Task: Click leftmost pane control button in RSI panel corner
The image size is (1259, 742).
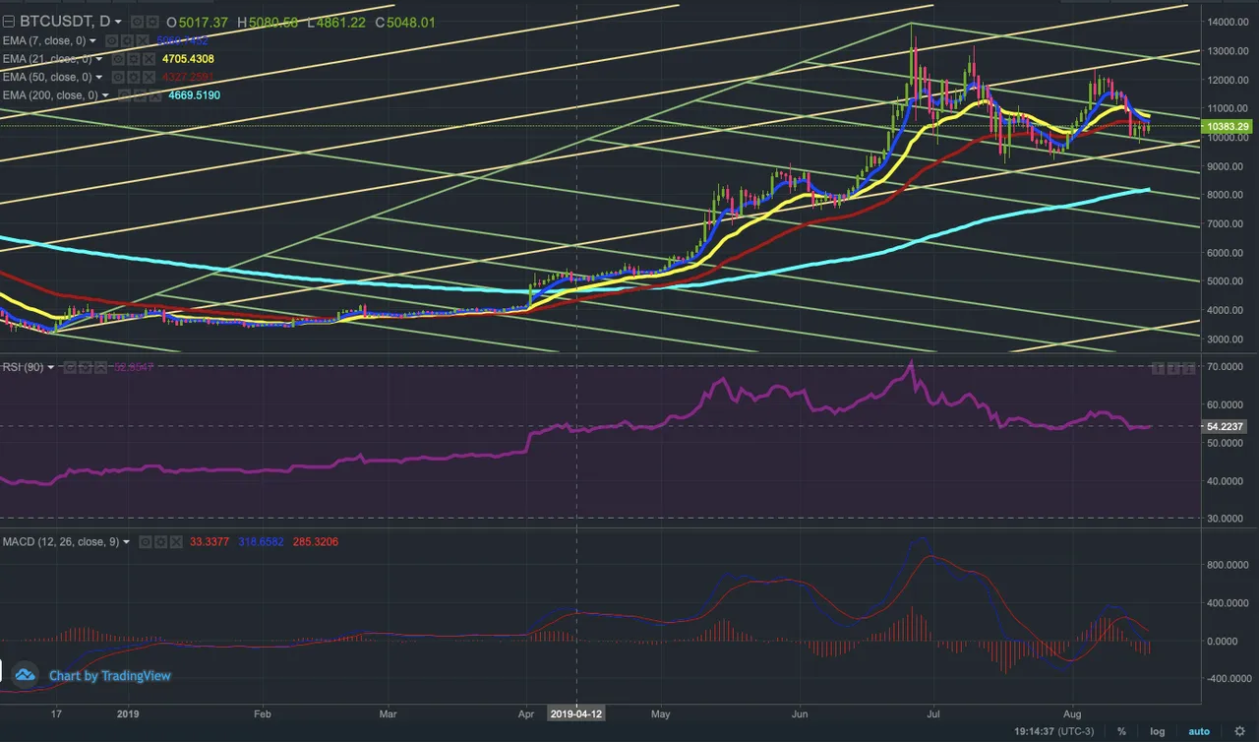Action: (1159, 367)
